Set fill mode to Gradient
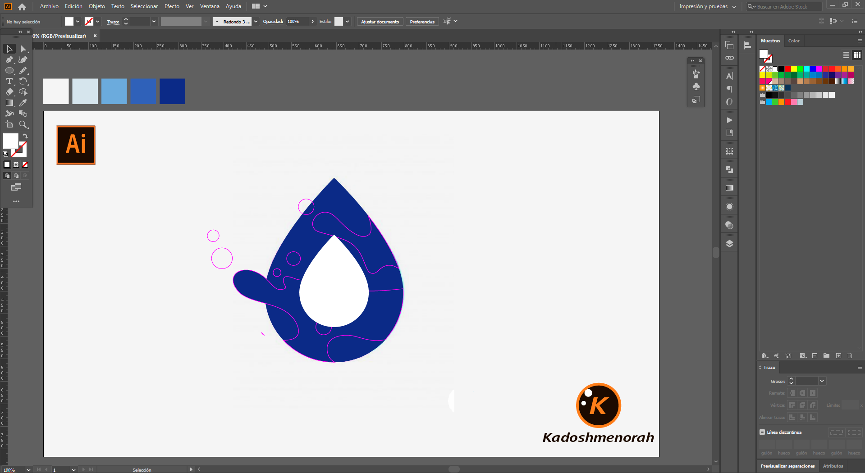 tap(16, 165)
